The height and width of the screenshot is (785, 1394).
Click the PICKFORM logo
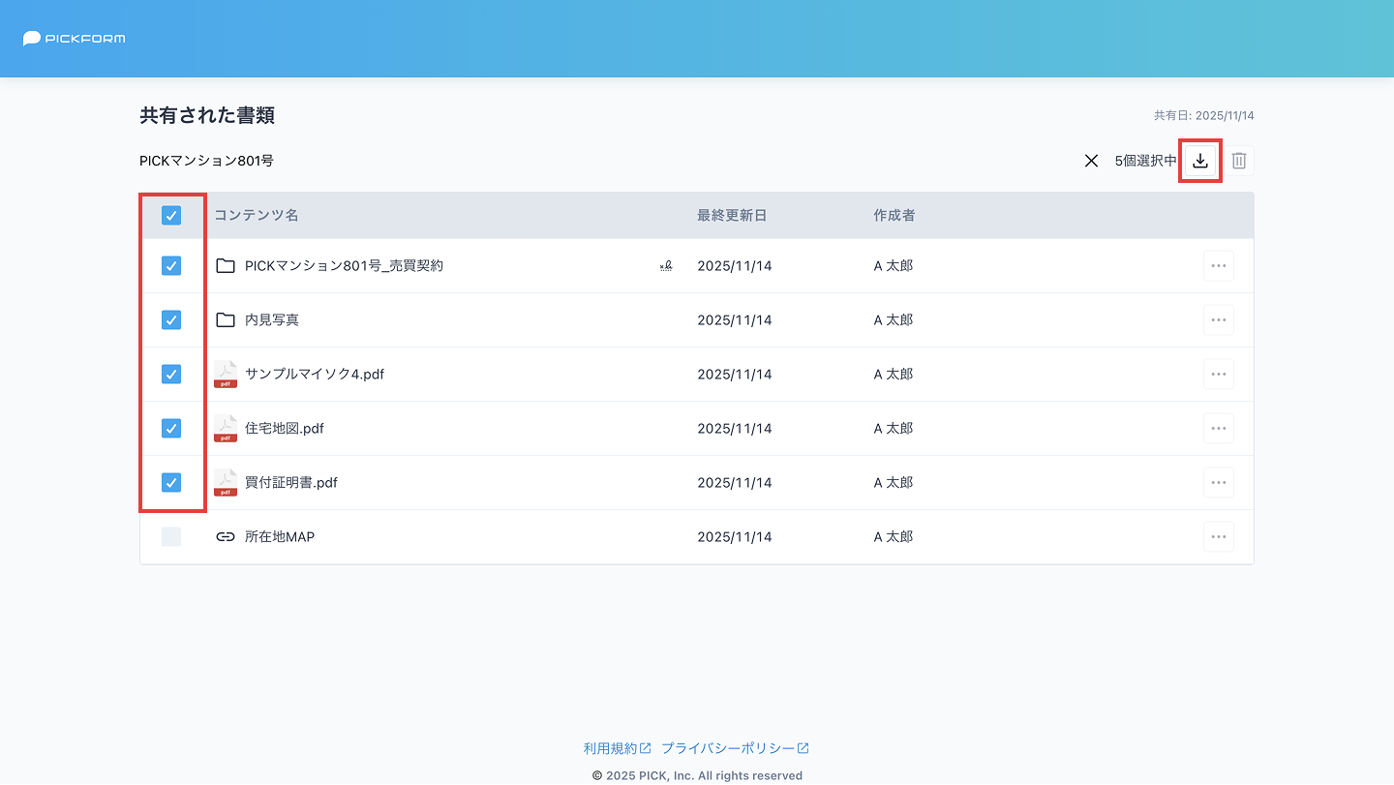click(x=75, y=39)
